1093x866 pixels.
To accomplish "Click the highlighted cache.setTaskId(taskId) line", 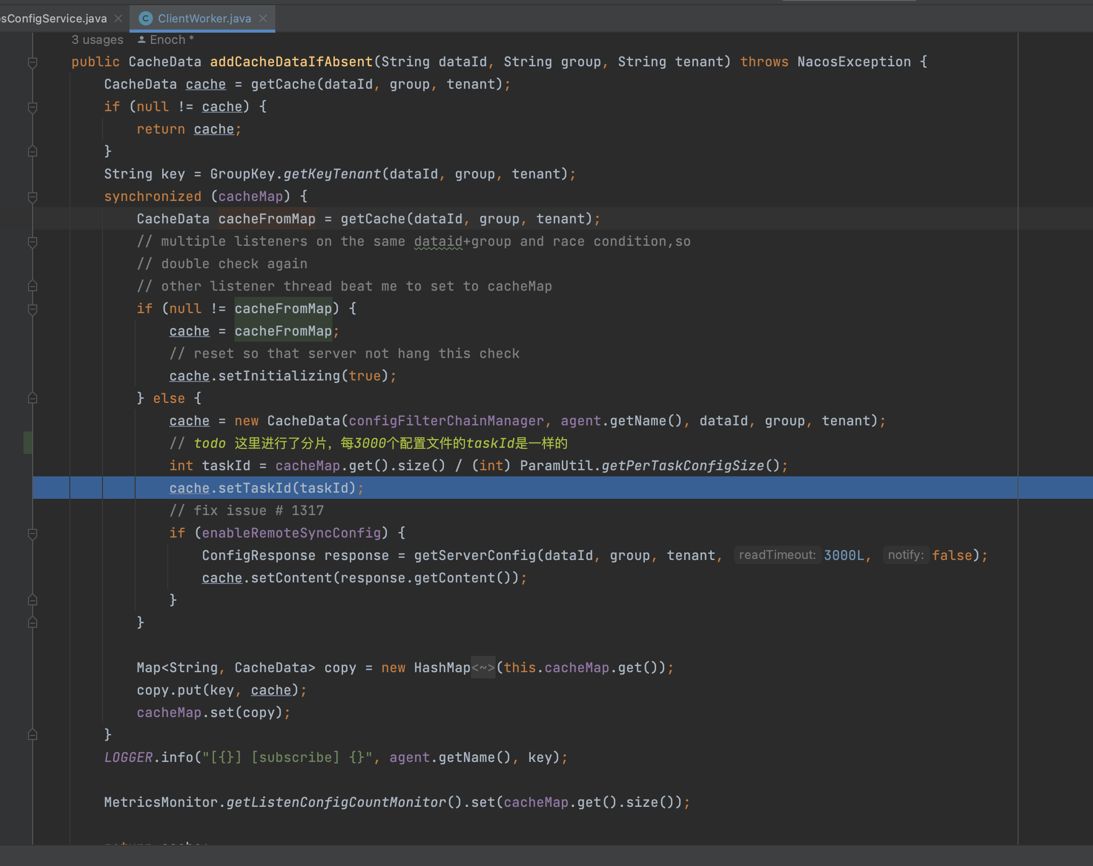I will [563, 488].
